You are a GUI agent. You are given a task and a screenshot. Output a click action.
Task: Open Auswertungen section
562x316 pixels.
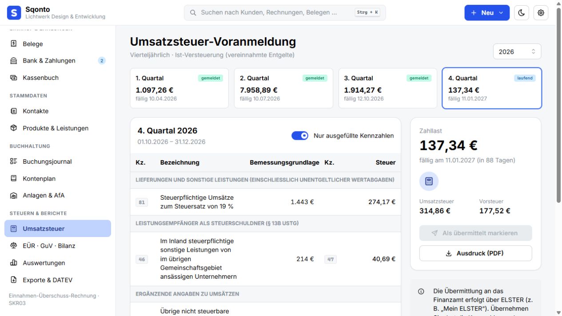point(58,263)
